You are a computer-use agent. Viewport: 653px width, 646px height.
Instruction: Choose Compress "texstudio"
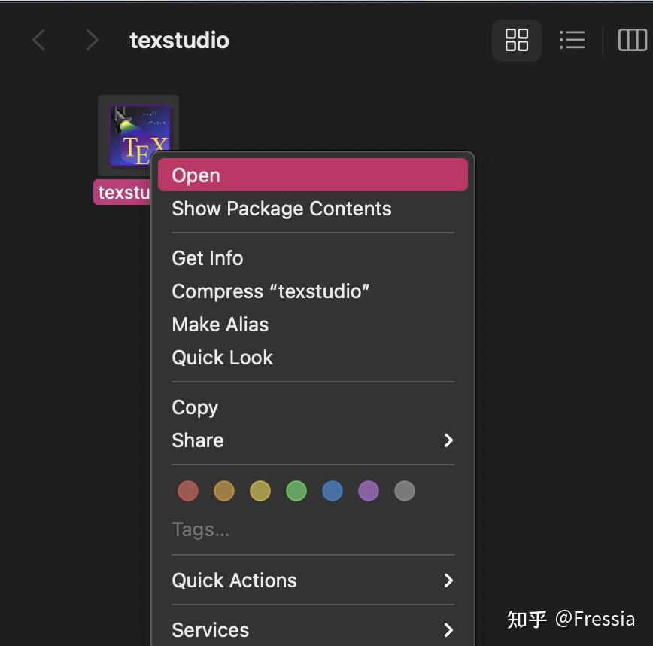[271, 291]
